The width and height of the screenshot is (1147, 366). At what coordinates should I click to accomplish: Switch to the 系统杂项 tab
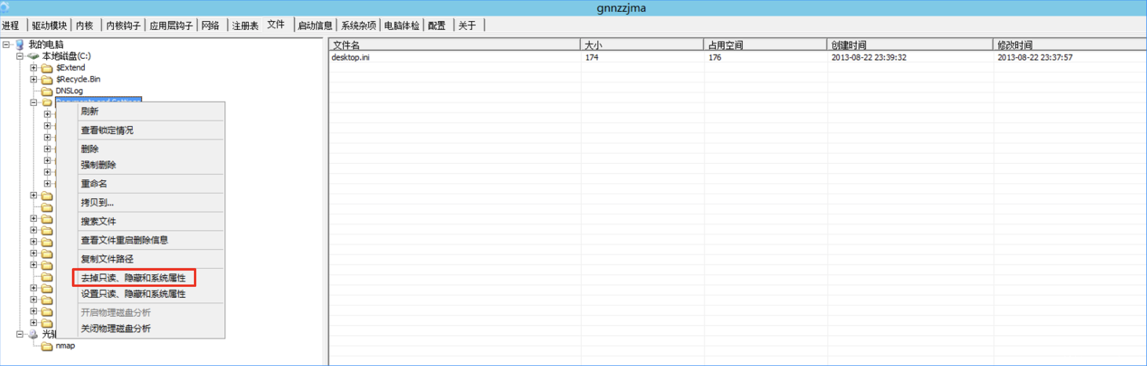coord(358,25)
